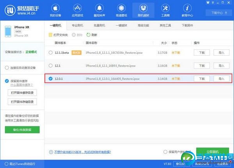Click the 打开文件夹 open folder icon
Viewport: 234px width, 168px height.
[50, 35]
